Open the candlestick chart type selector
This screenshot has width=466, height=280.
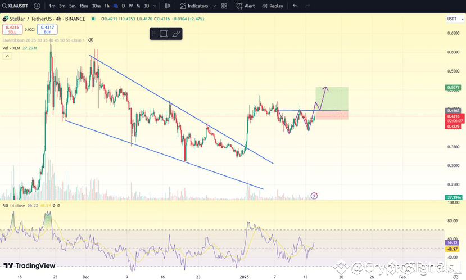[168, 6]
